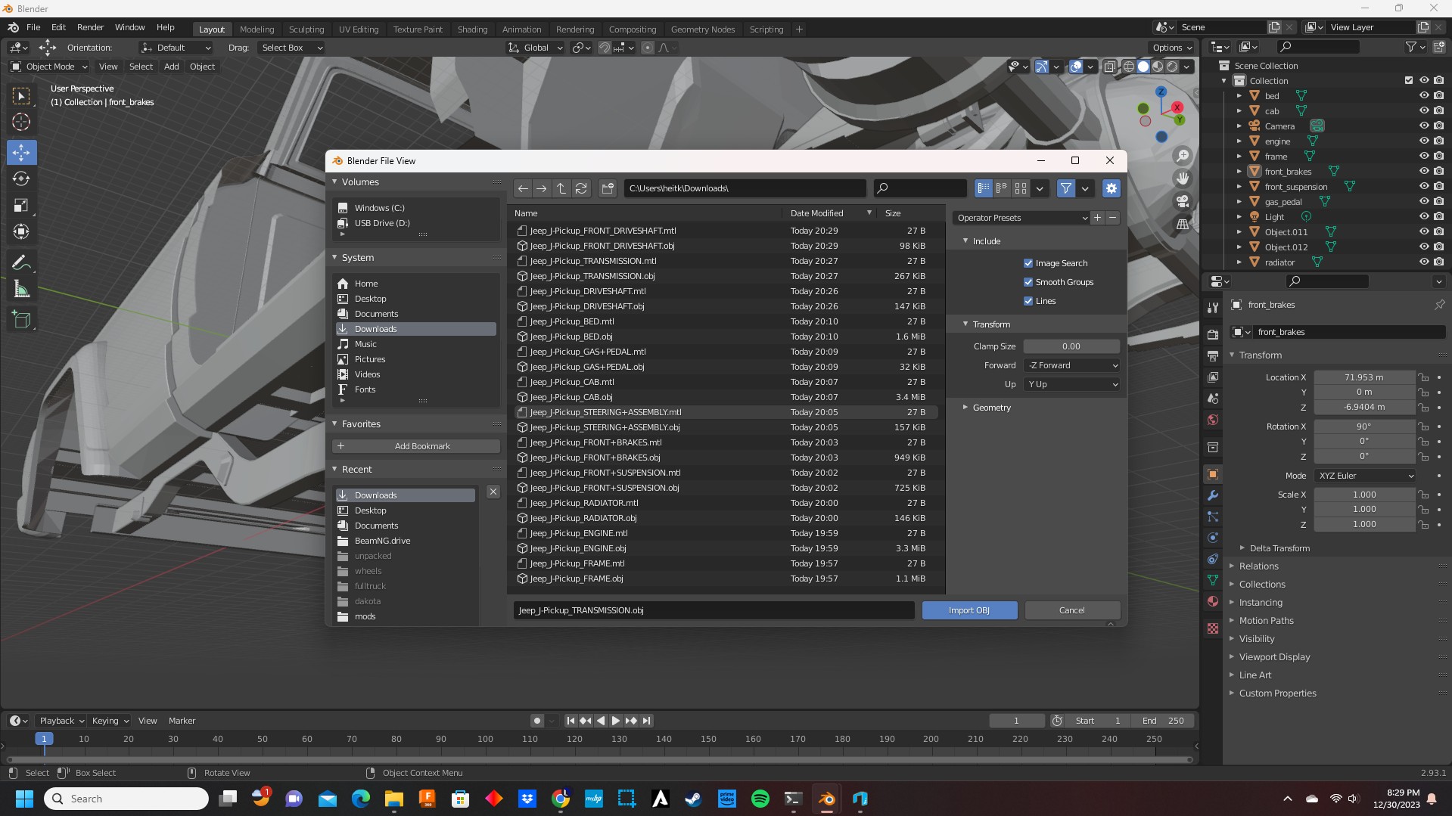Screen dimensions: 1452x816
Task: Toggle file filtering funnel in file browser
Action: 1065,188
